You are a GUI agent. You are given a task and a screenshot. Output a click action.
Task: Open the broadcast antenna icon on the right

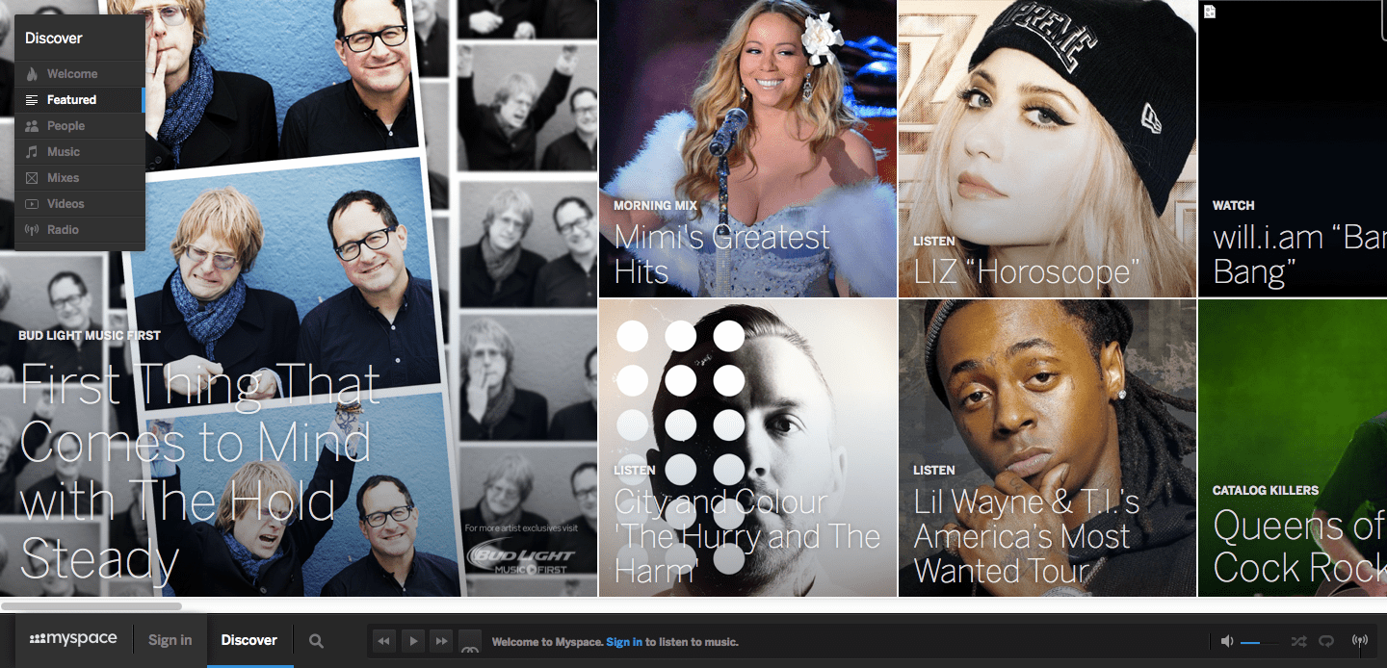coord(1361,640)
